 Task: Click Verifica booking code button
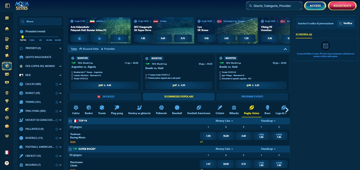click(x=346, y=23)
